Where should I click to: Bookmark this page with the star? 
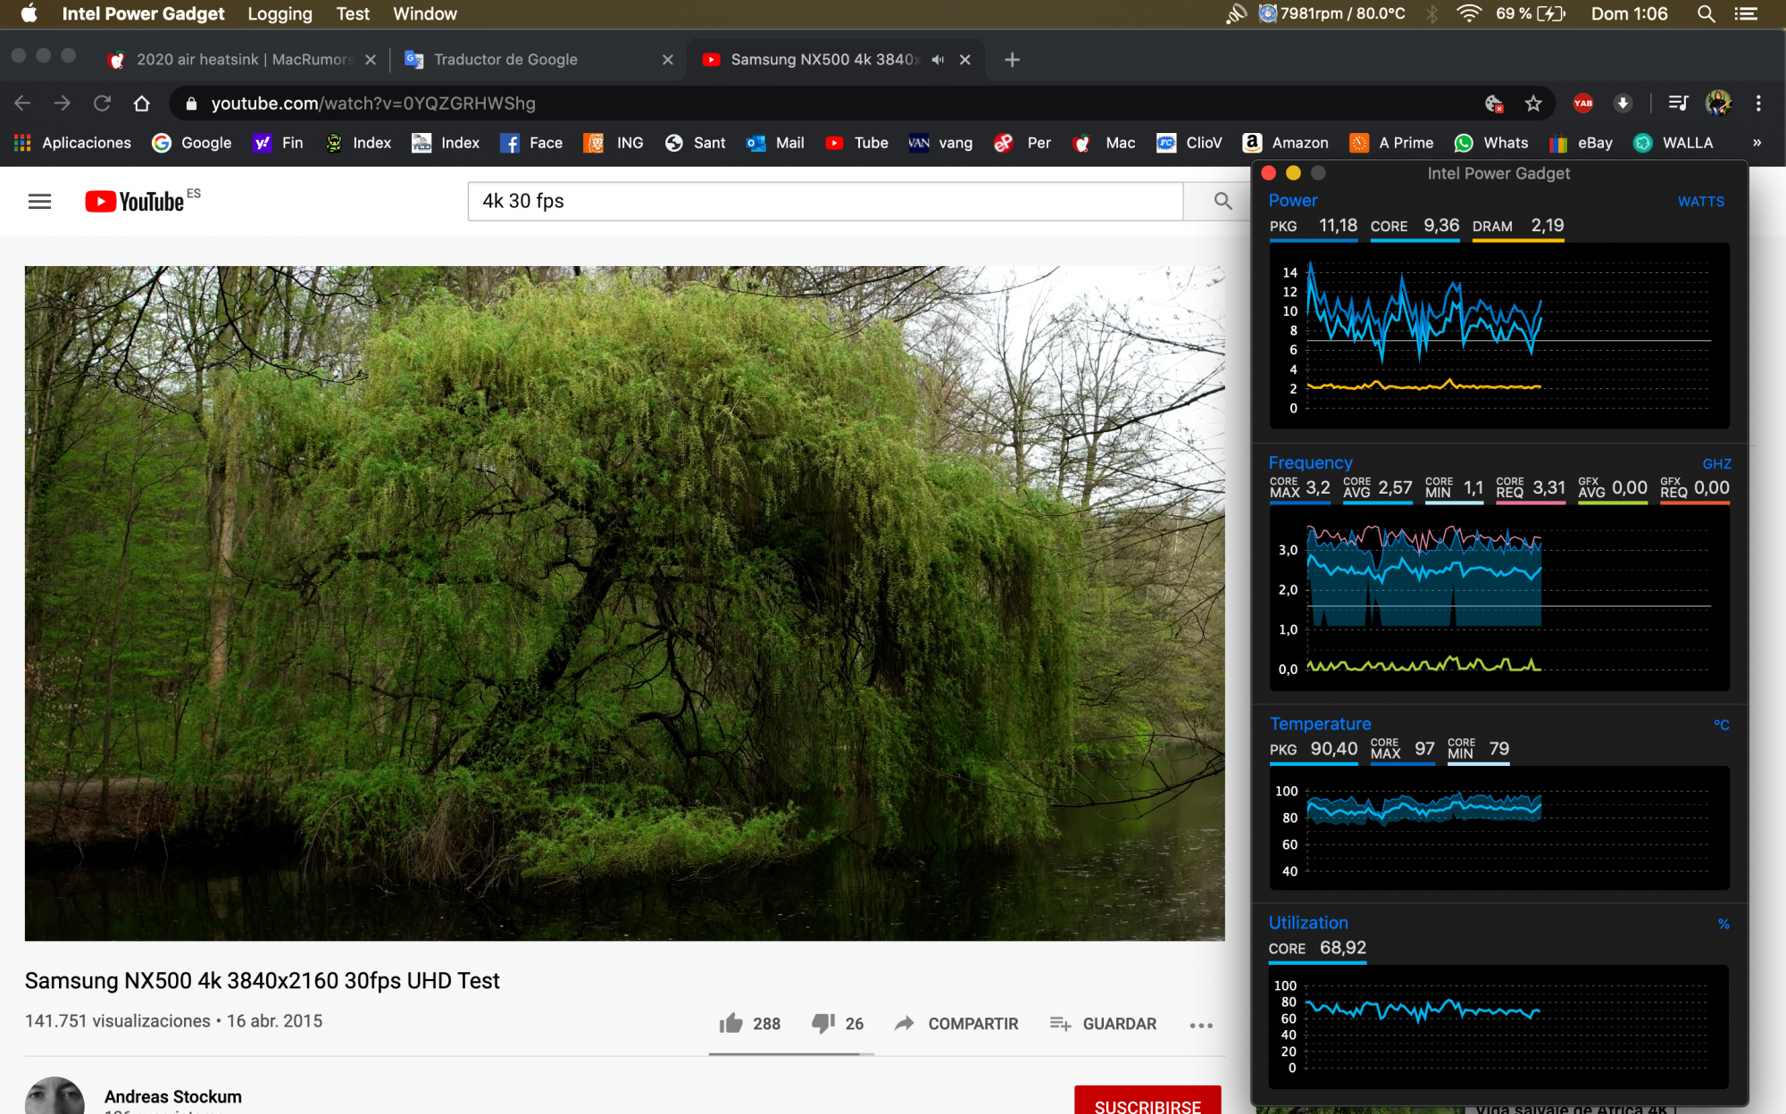[x=1533, y=104]
